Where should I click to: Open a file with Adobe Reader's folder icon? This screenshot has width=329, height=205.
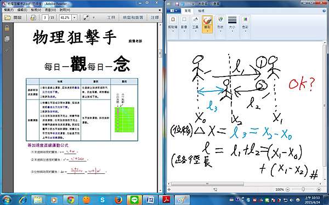click(8, 17)
